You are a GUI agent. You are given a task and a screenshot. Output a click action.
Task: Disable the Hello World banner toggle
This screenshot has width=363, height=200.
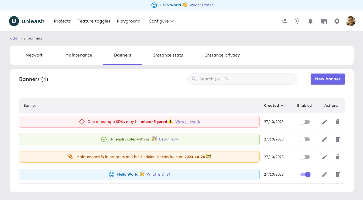(x=305, y=174)
